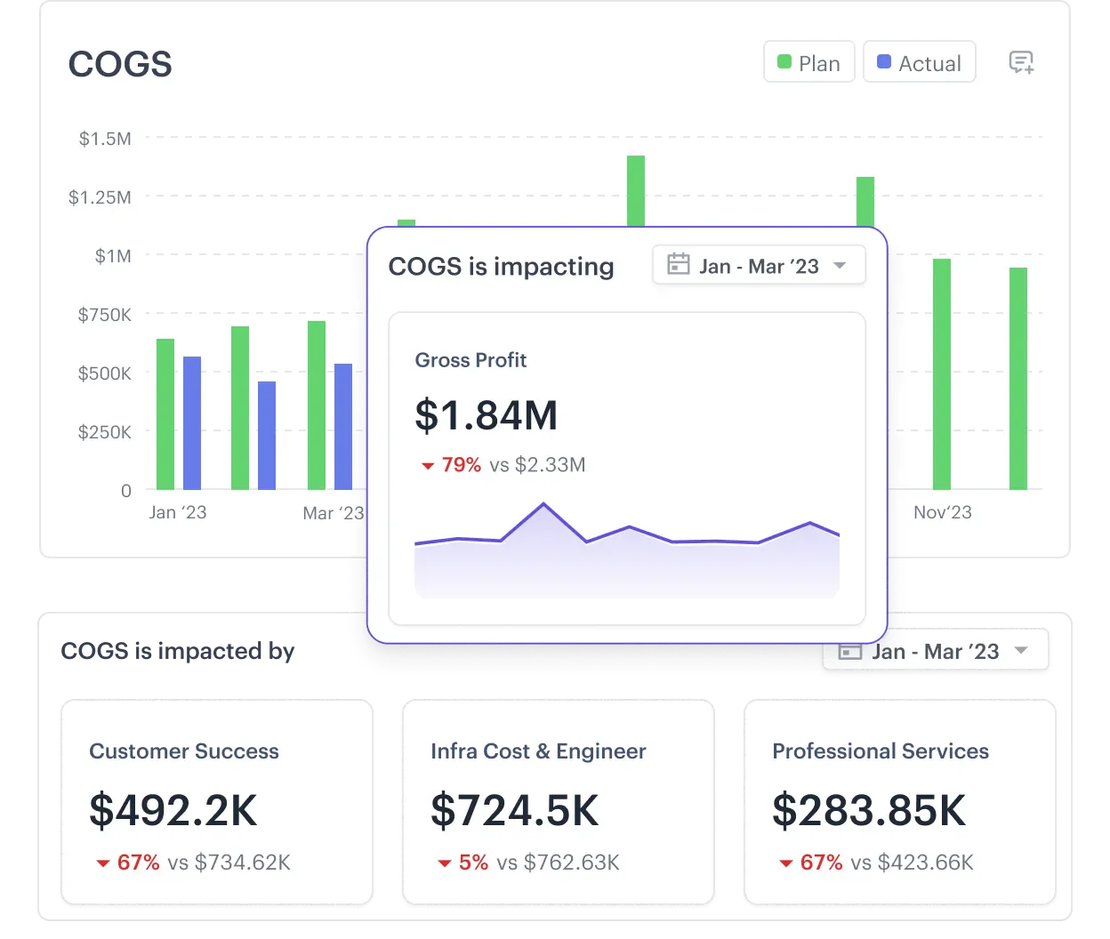Expand the impacted by date range dropdown
Screen dimensions: 1110x939
point(936,652)
